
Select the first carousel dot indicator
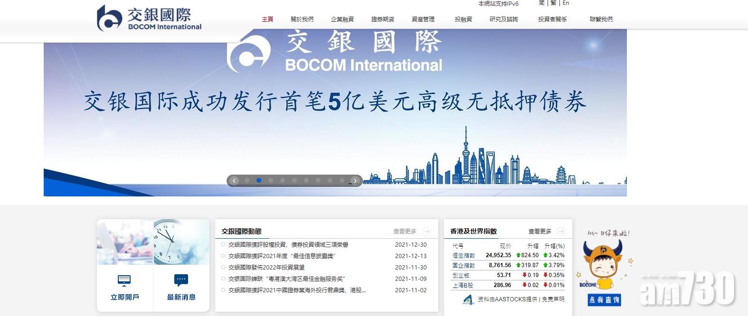pos(247,180)
